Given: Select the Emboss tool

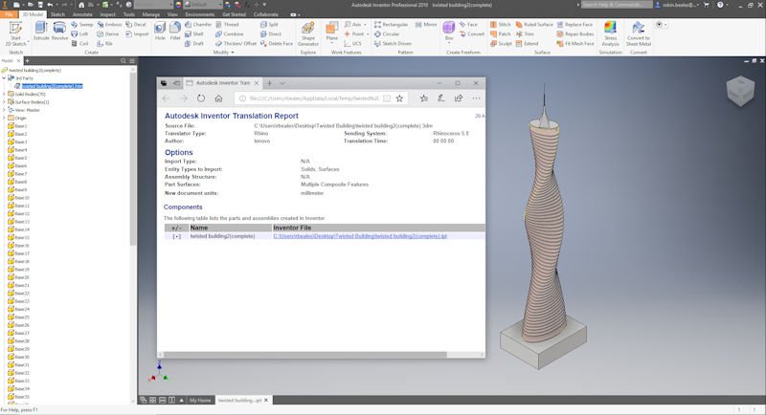Looking at the screenshot, I should pos(109,24).
